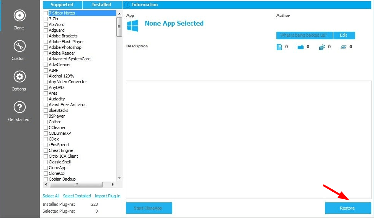Select BSPlayer in the list
Screen dimensions: 374x218
tap(57, 116)
